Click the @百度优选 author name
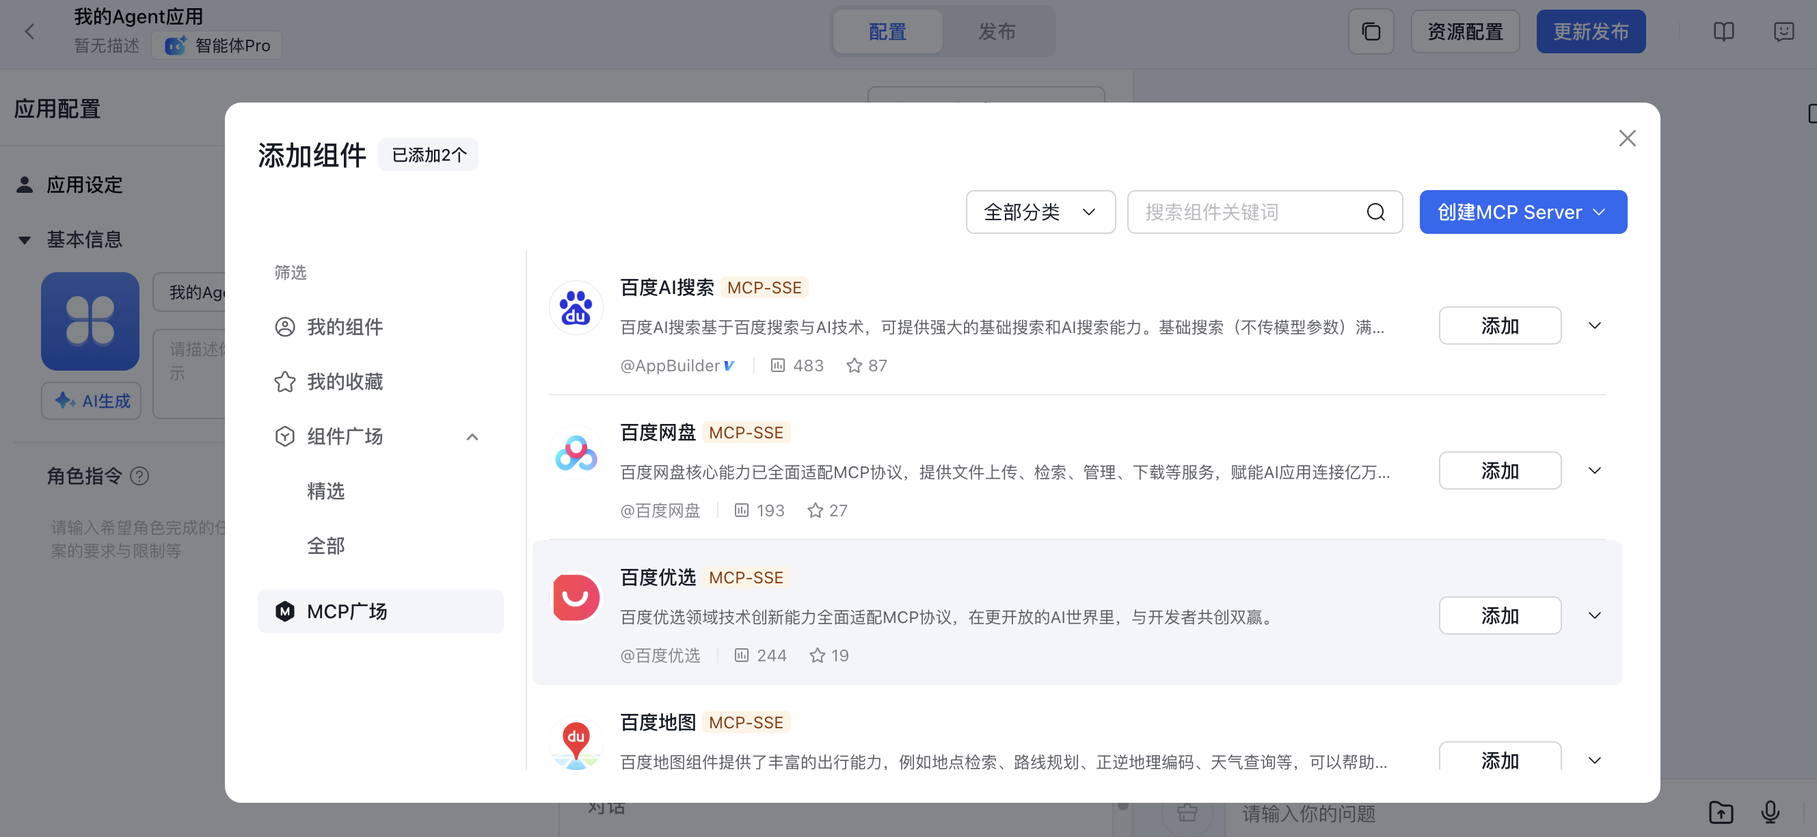The image size is (1817, 837). [x=660, y=656]
